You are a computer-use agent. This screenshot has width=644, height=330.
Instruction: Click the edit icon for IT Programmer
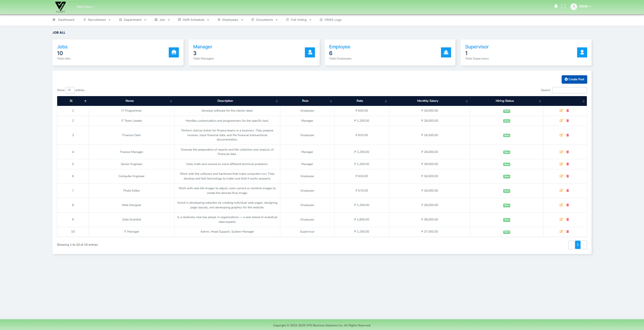[561, 111]
